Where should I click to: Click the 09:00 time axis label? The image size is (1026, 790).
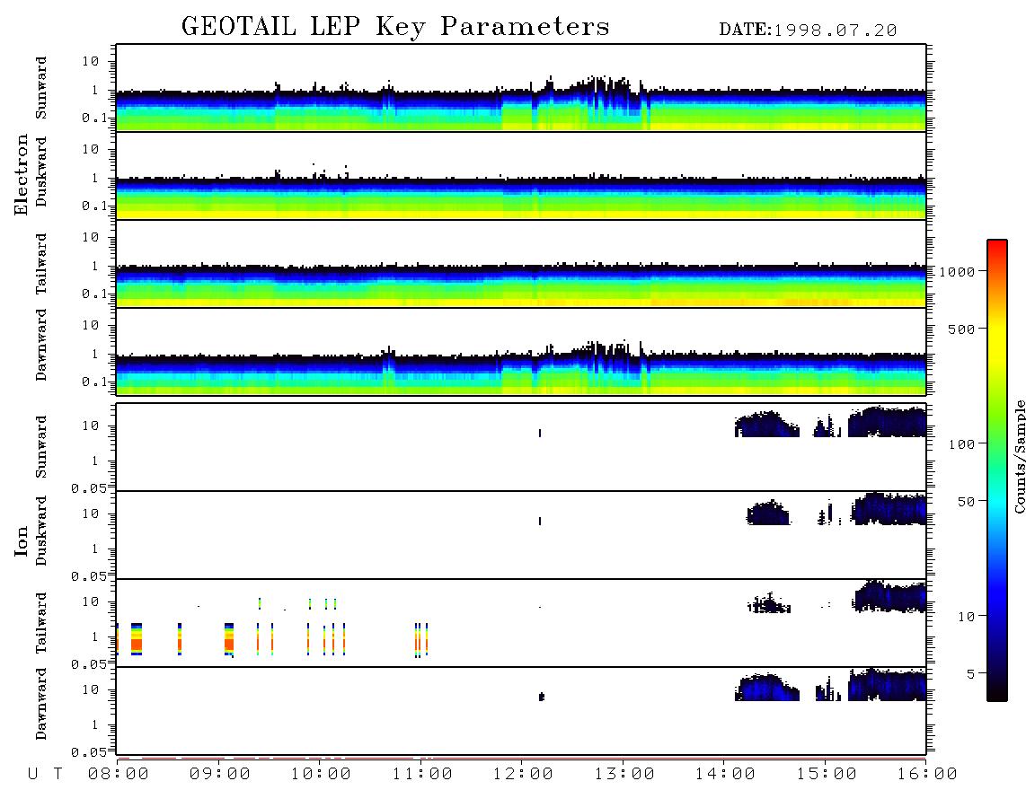point(220,775)
